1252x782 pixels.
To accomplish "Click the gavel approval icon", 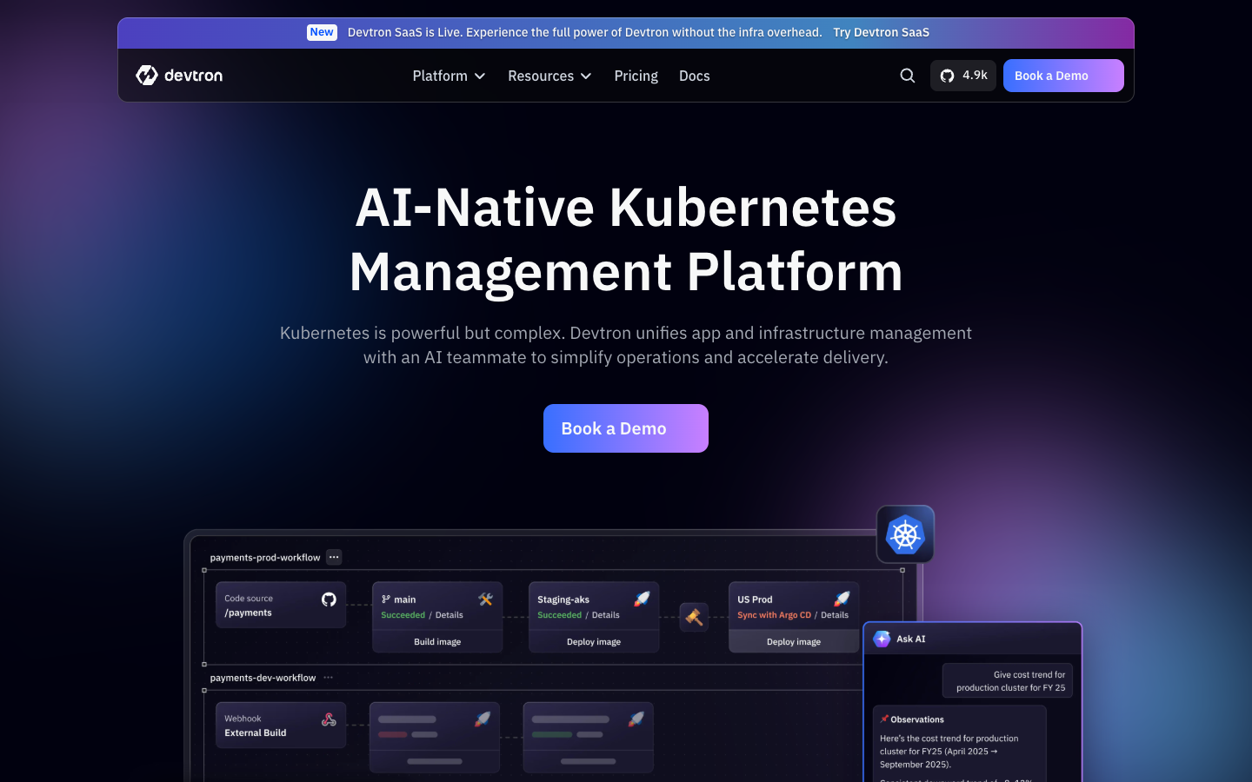I will 694,617.
